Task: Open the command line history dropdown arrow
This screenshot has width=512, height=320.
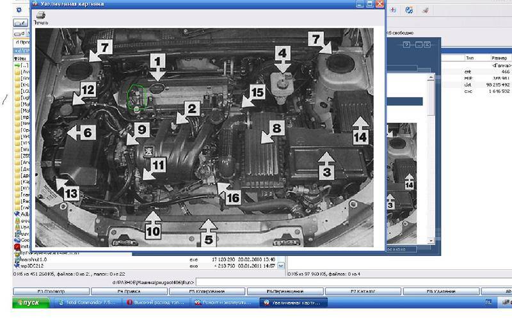Action: pyautogui.click(x=282, y=264)
